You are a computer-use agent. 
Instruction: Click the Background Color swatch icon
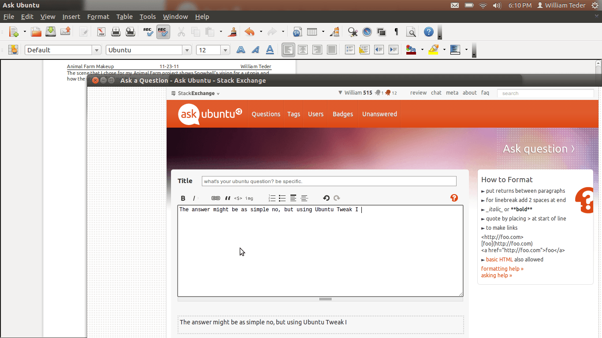coord(455,50)
